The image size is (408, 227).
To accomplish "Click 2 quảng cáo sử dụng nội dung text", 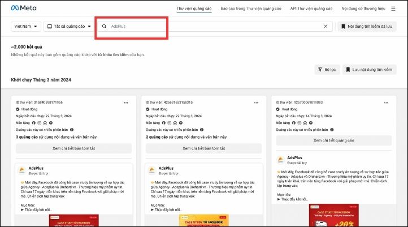I will tap(186, 137).
